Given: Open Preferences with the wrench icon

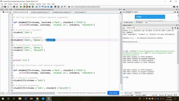Looking at the screenshot, I should tap(62, 7).
